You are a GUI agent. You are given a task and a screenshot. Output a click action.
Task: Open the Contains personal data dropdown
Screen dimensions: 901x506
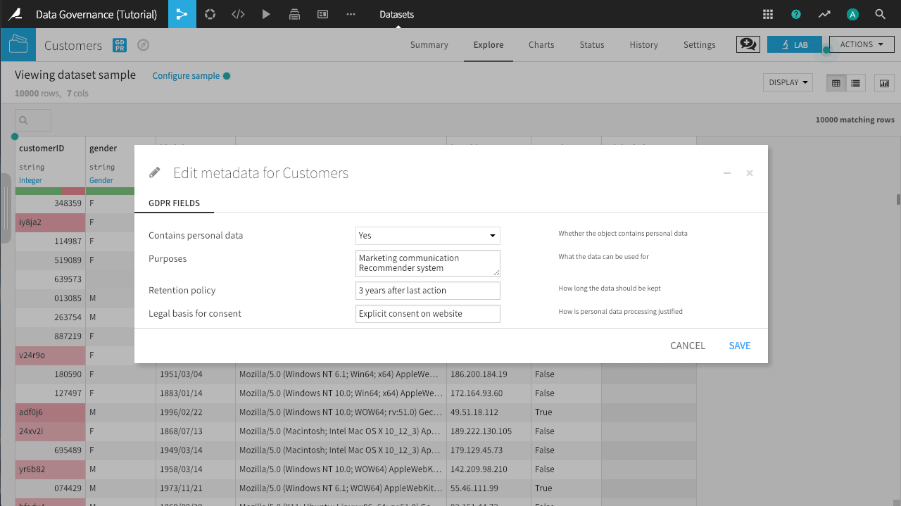(427, 236)
